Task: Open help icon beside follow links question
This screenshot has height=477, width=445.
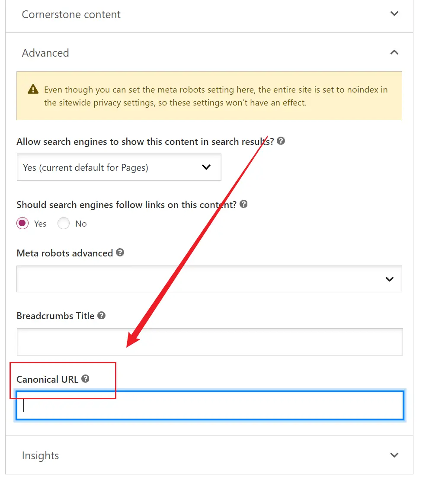Action: click(243, 204)
